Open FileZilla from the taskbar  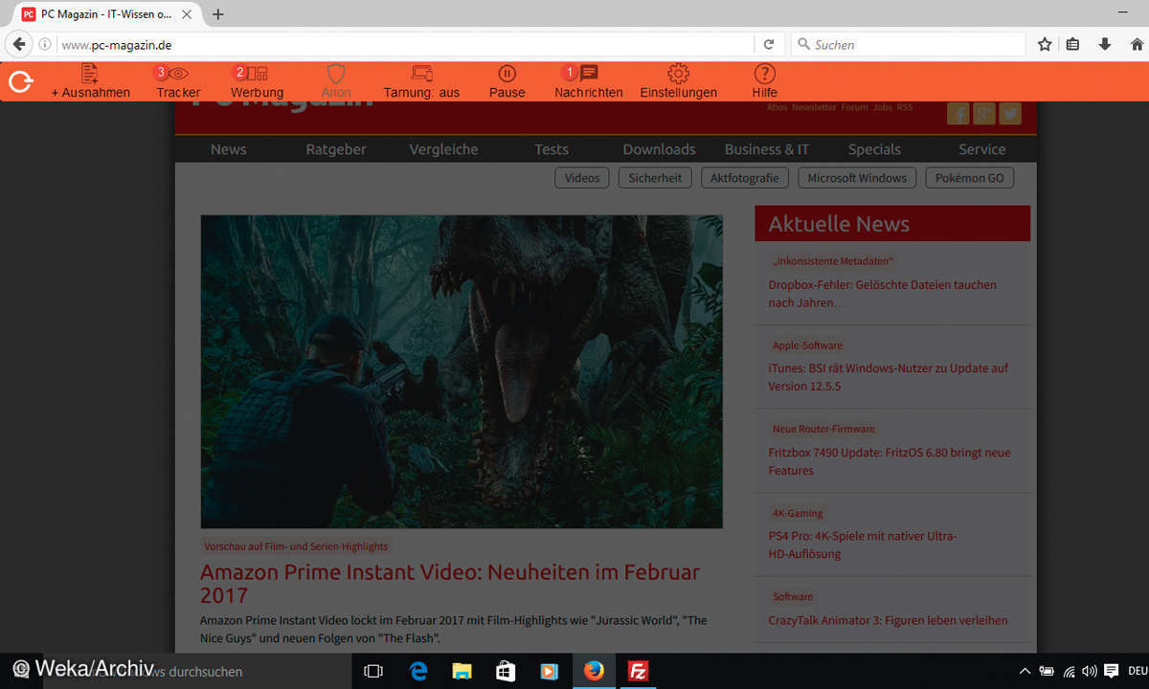[638, 671]
